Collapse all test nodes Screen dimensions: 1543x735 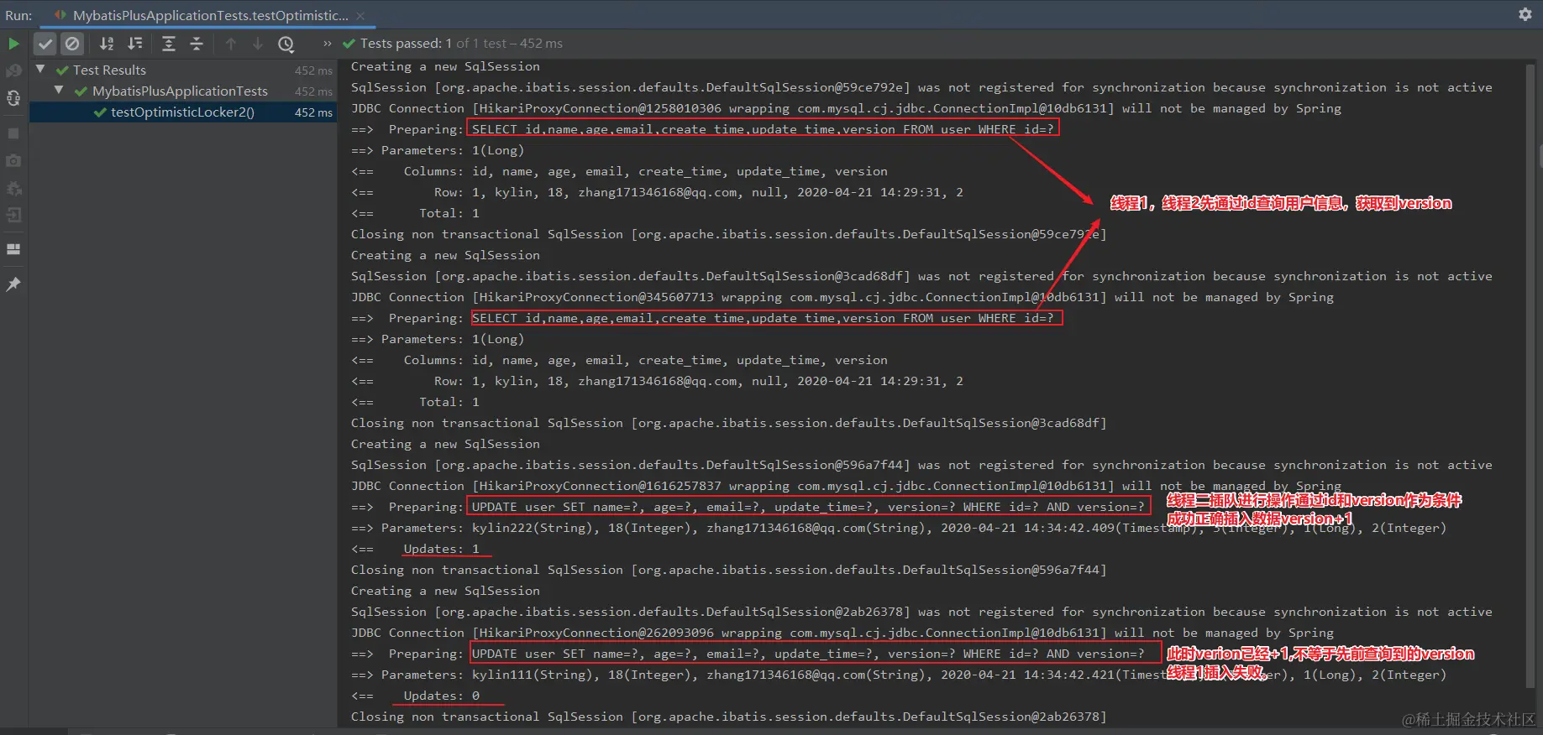[x=197, y=44]
